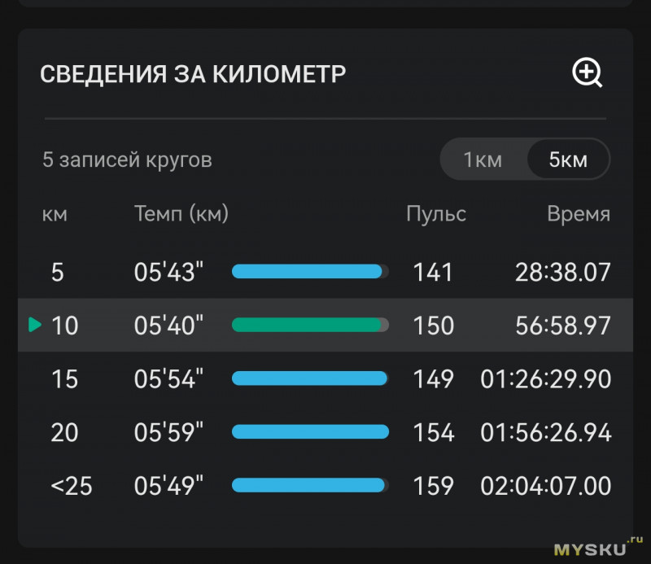Click the 5 записей кругов label

[x=127, y=160]
